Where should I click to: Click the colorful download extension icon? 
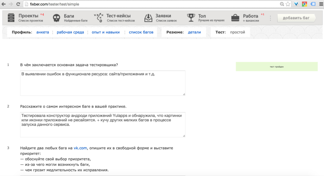pyautogui.click(x=304, y=4)
